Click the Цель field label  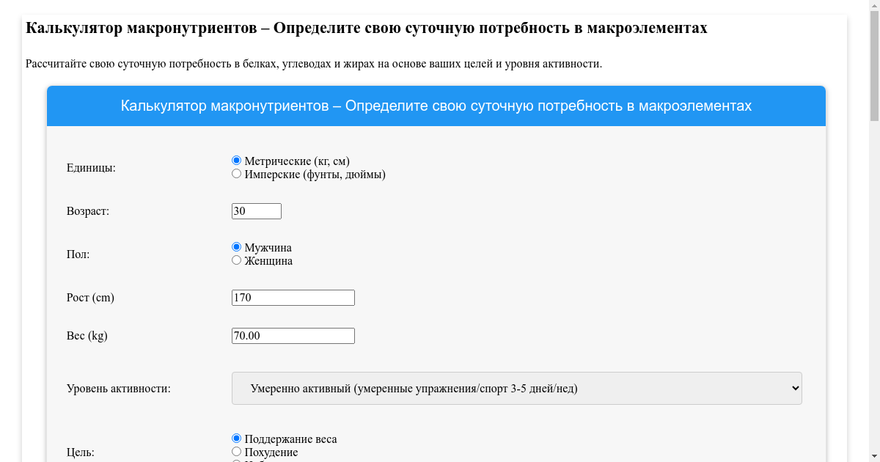pyautogui.click(x=80, y=452)
